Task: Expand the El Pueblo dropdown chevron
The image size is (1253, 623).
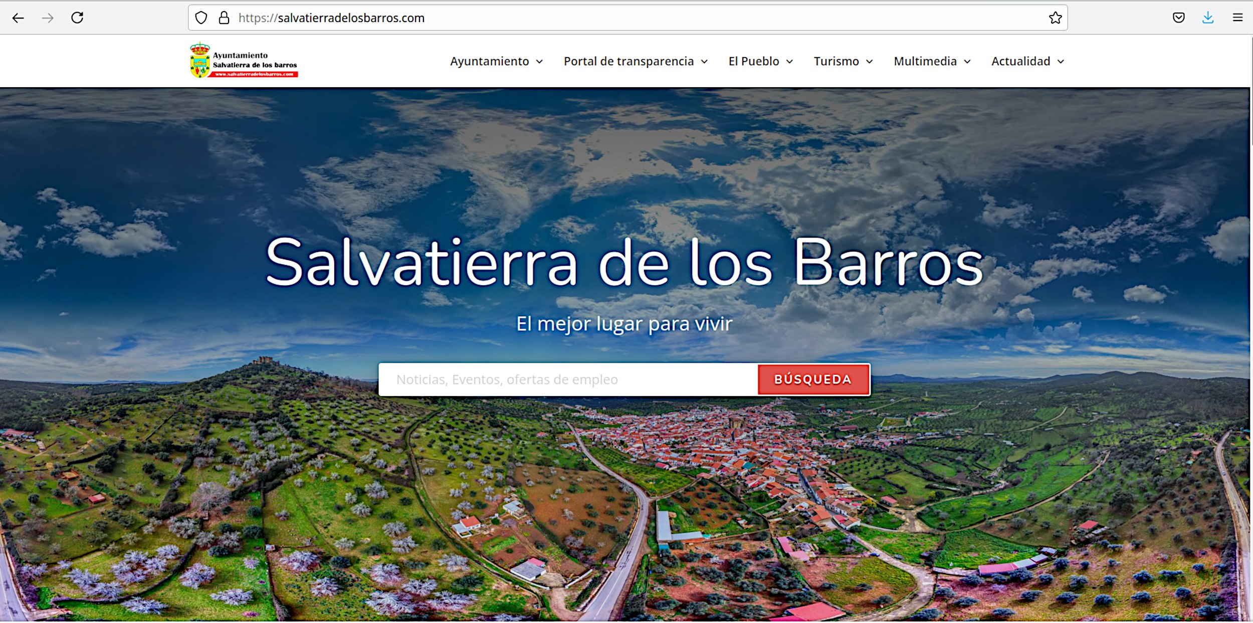Action: [790, 62]
